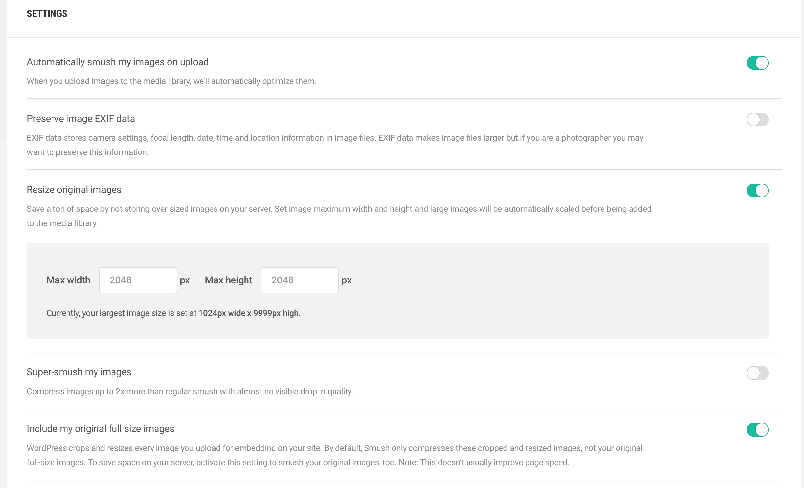The width and height of the screenshot is (804, 488).
Task: Disable automatic smush on upload toggle
Action: click(x=757, y=63)
